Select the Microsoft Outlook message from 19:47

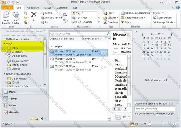coord(78,60)
